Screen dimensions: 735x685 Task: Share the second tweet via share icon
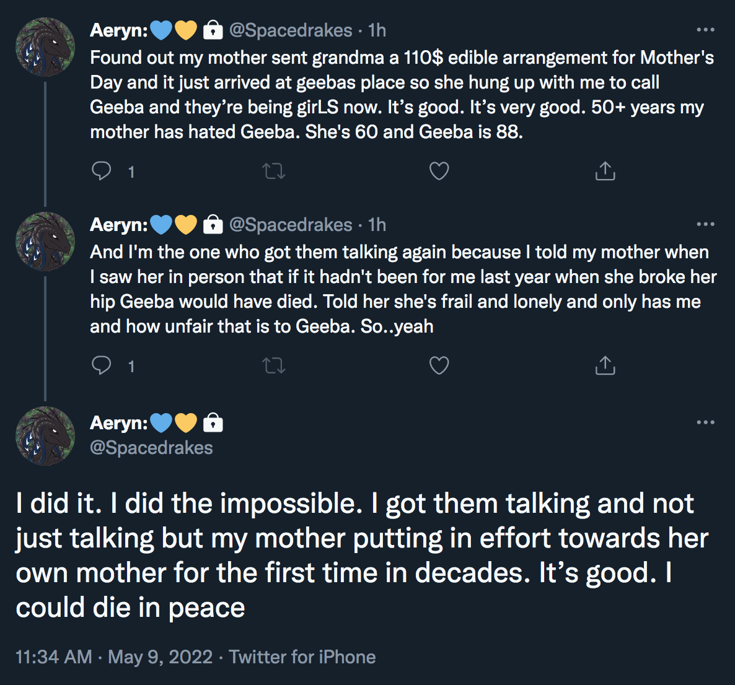[x=605, y=365]
